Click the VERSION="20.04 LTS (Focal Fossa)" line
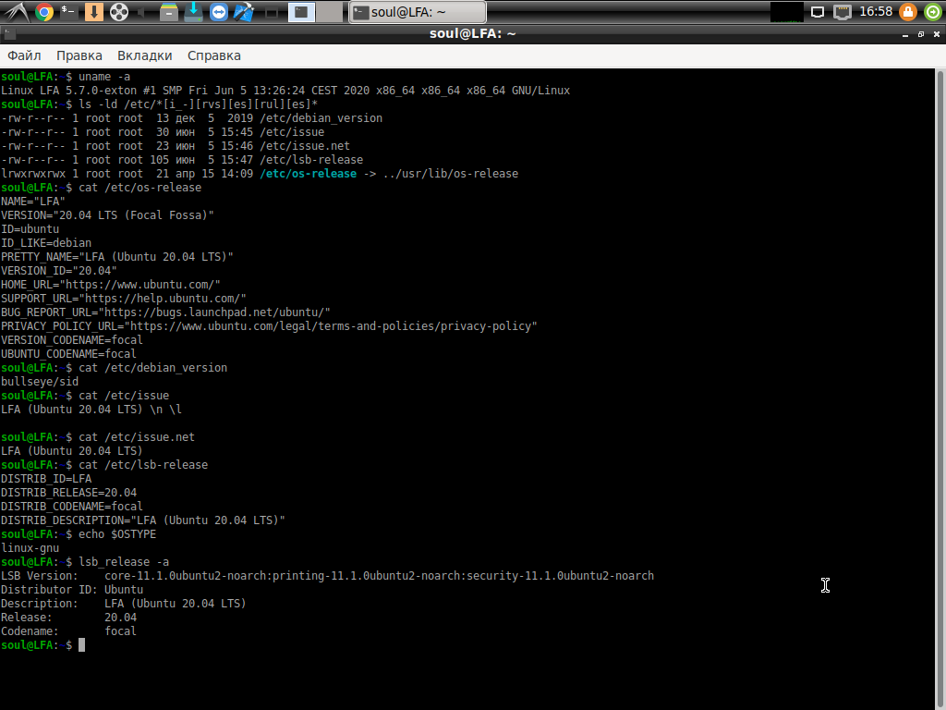Image resolution: width=946 pixels, height=710 pixels. 107,215
